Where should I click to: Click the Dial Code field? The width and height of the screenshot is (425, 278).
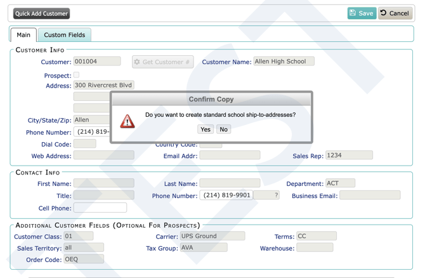click(x=85, y=143)
